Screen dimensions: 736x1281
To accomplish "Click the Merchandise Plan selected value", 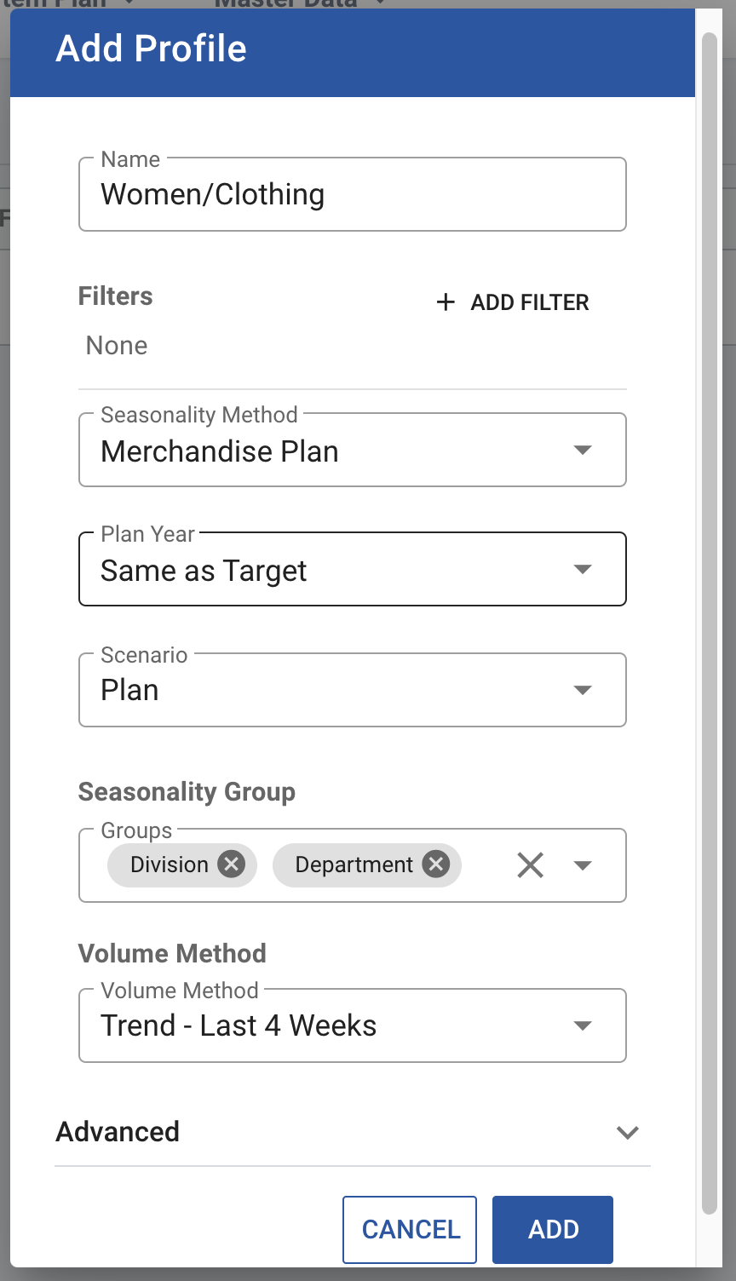I will pos(220,451).
